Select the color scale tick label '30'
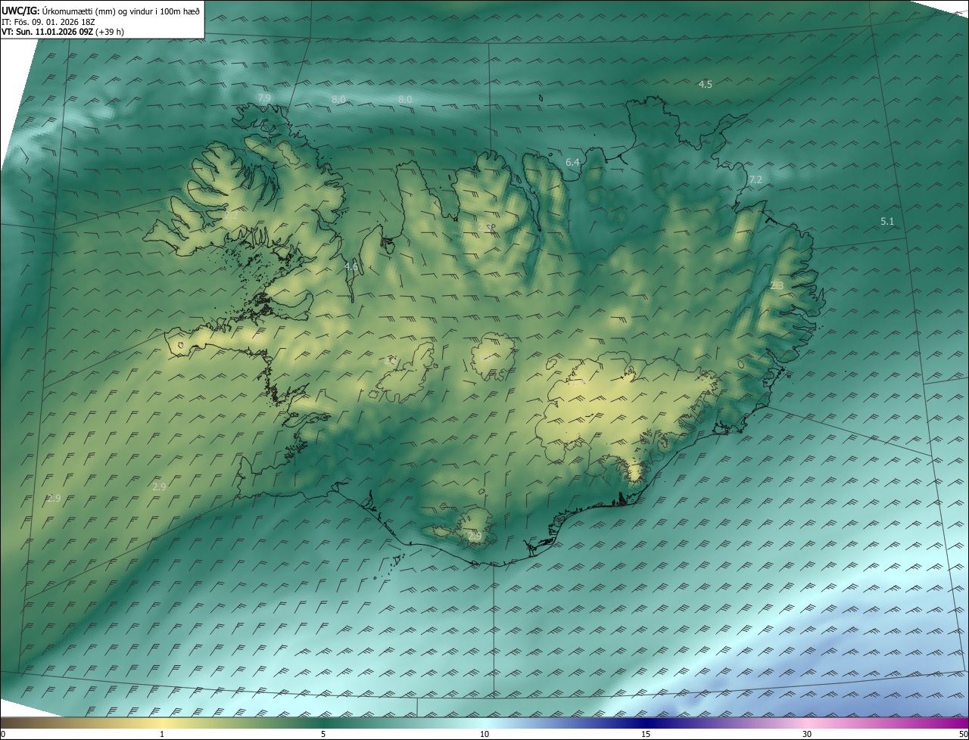Screen dimensions: 969x740 click(807, 734)
